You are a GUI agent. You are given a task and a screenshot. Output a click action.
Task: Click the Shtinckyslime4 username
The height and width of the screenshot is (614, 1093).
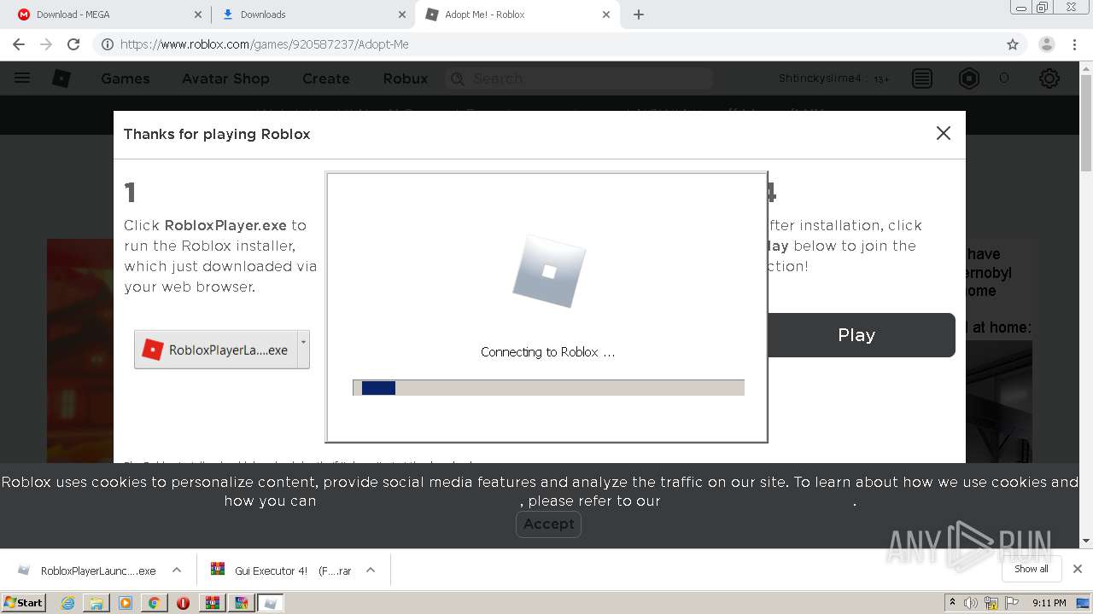click(x=820, y=78)
